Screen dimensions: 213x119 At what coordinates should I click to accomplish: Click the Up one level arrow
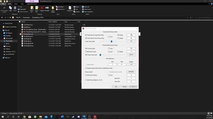point(10,18)
